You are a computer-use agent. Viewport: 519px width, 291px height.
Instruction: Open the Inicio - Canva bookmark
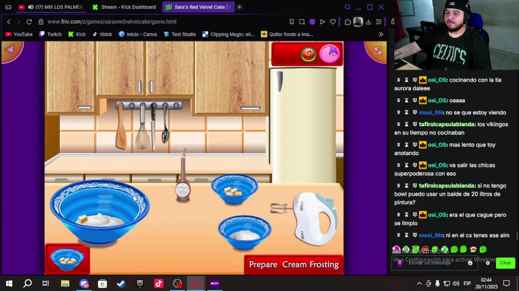point(138,34)
